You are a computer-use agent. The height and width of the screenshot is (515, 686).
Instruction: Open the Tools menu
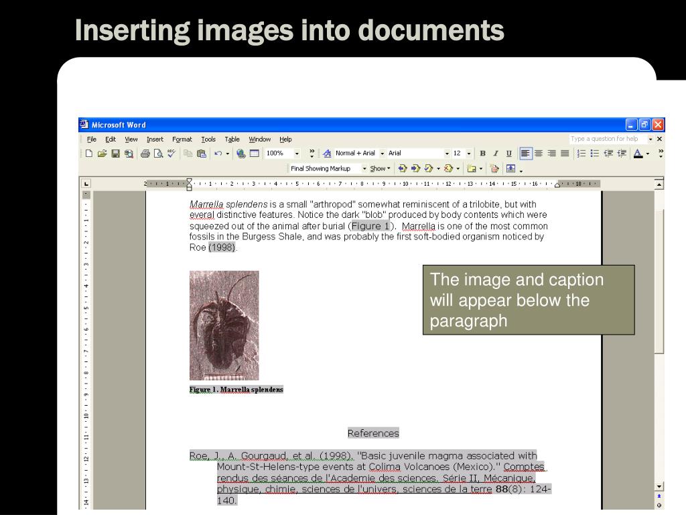point(208,139)
